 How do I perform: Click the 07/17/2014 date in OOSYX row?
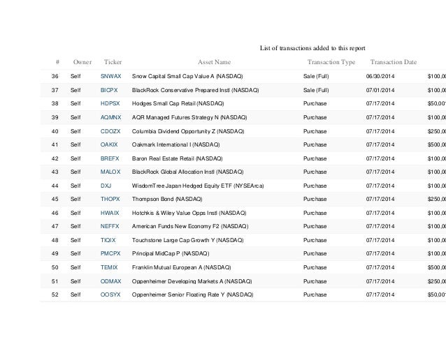click(380, 294)
